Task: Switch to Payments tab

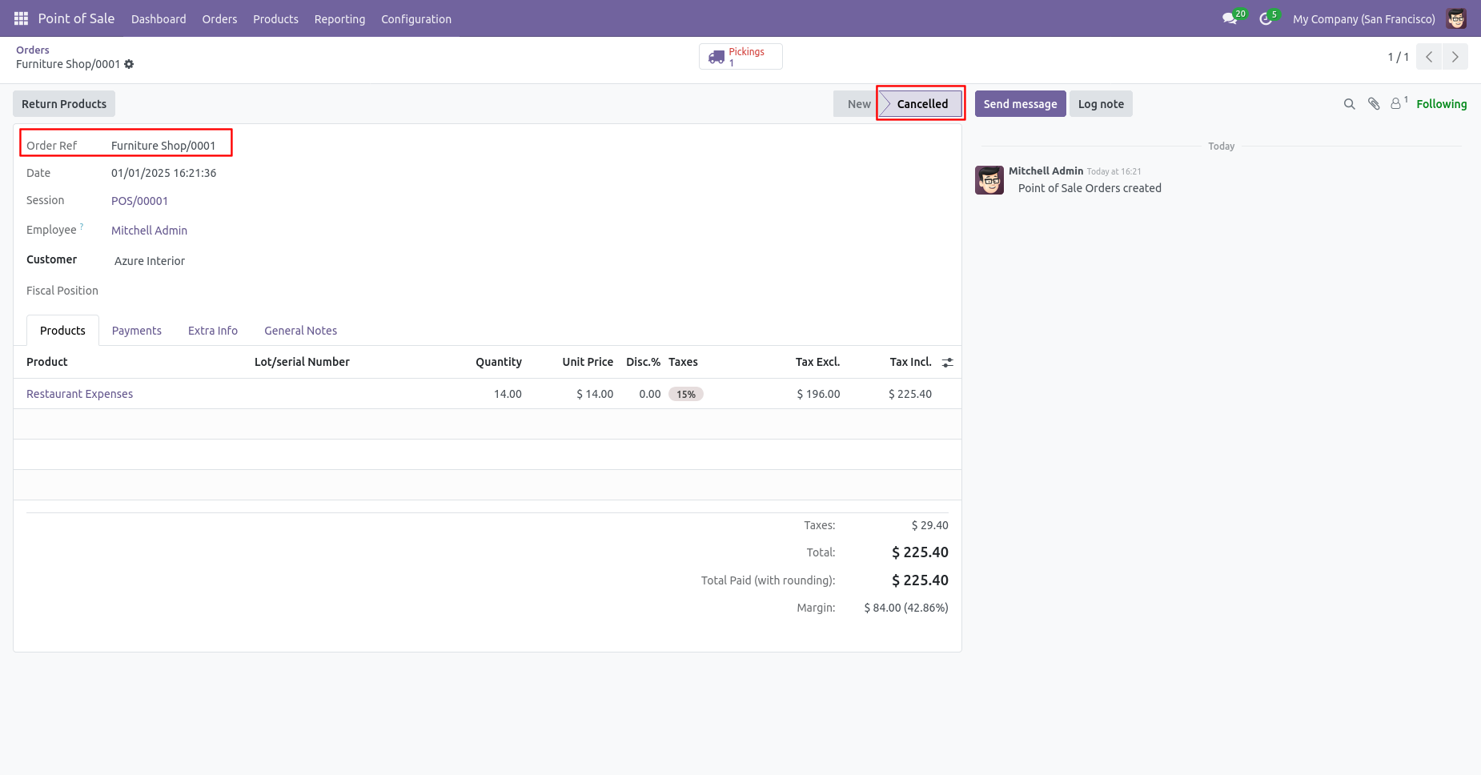Action: 137,331
